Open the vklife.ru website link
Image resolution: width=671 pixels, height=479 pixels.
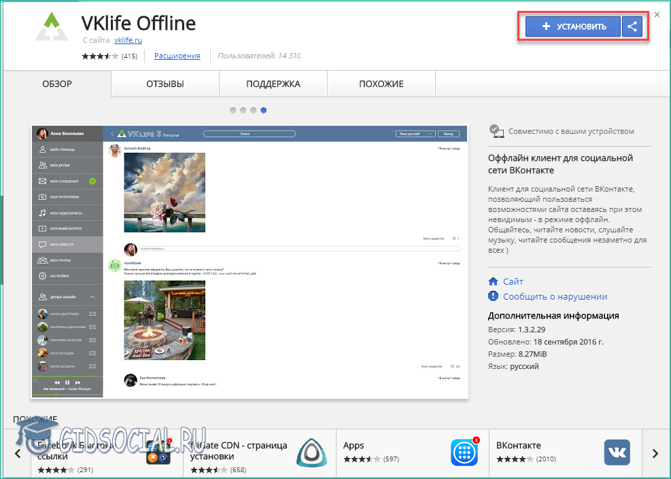(x=128, y=41)
